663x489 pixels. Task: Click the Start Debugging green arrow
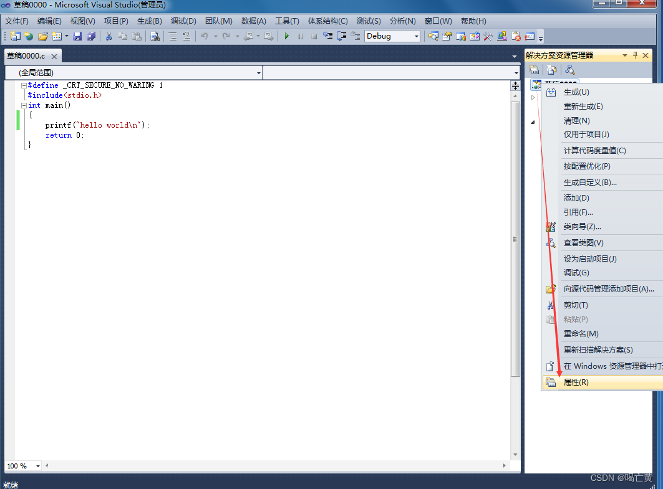click(x=286, y=36)
